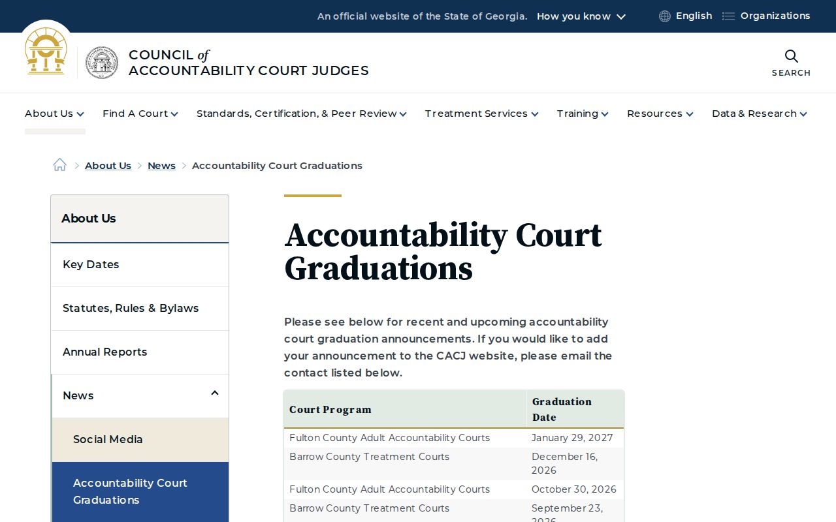The width and height of the screenshot is (836, 522).
Task: Open the Training menu
Action: point(583,114)
